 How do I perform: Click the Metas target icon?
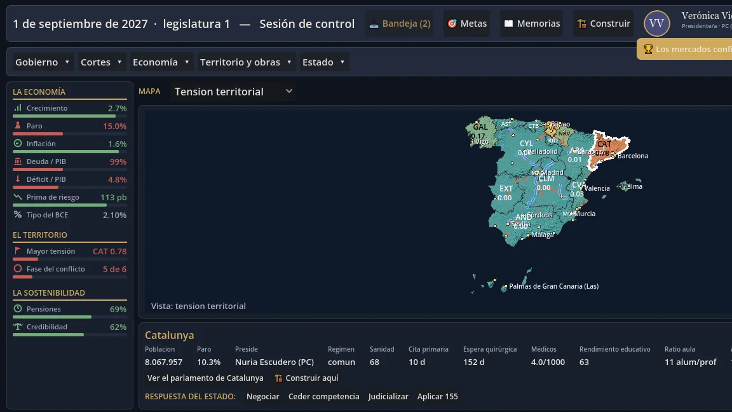coord(452,24)
